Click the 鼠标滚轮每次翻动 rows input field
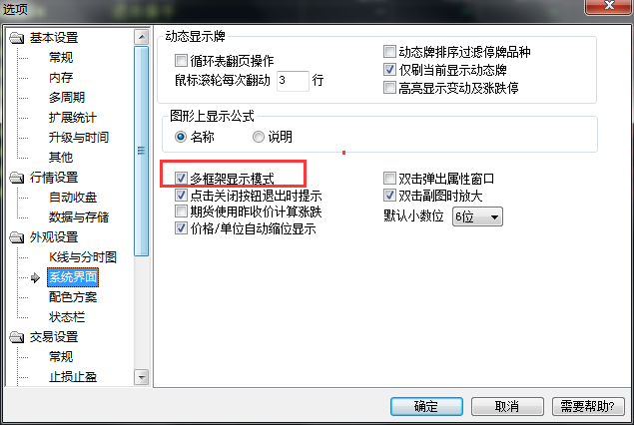 pyautogui.click(x=293, y=81)
